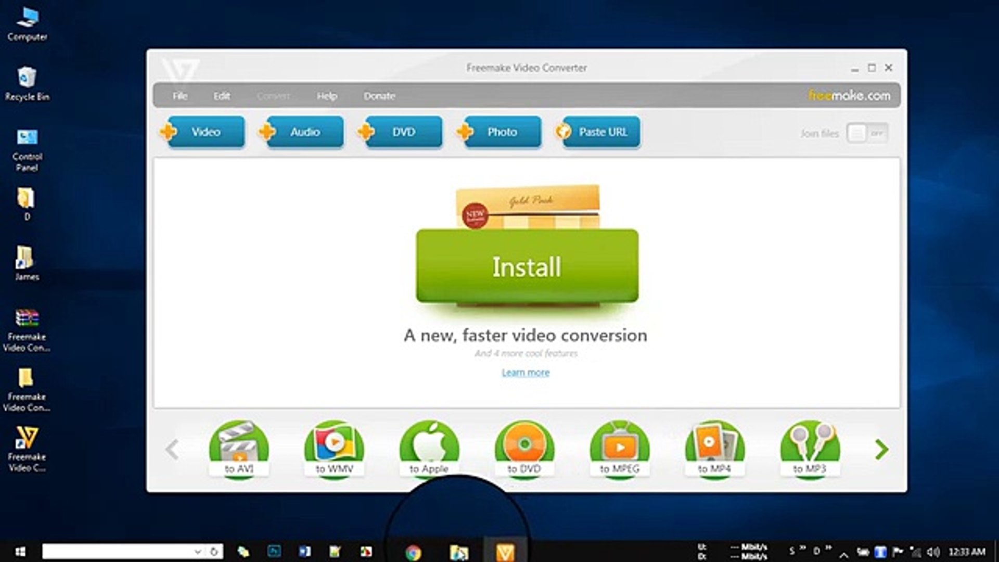The width and height of the screenshot is (999, 562).
Task: Pick the 'to MP4' output format icon
Action: click(714, 449)
